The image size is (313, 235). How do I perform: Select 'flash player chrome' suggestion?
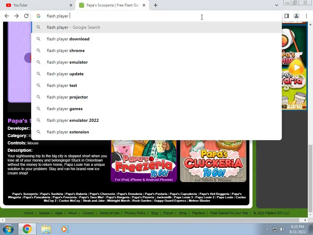[156, 50]
